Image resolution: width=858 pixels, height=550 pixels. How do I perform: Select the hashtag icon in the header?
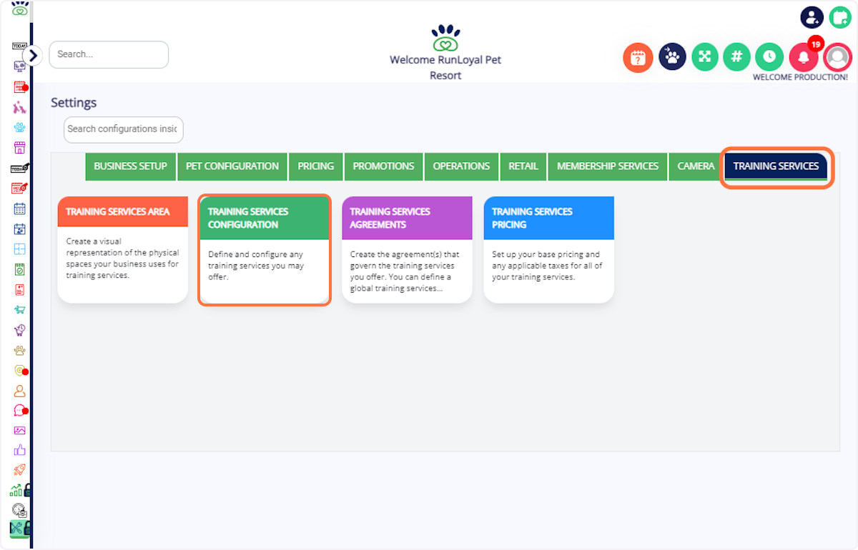click(x=736, y=57)
